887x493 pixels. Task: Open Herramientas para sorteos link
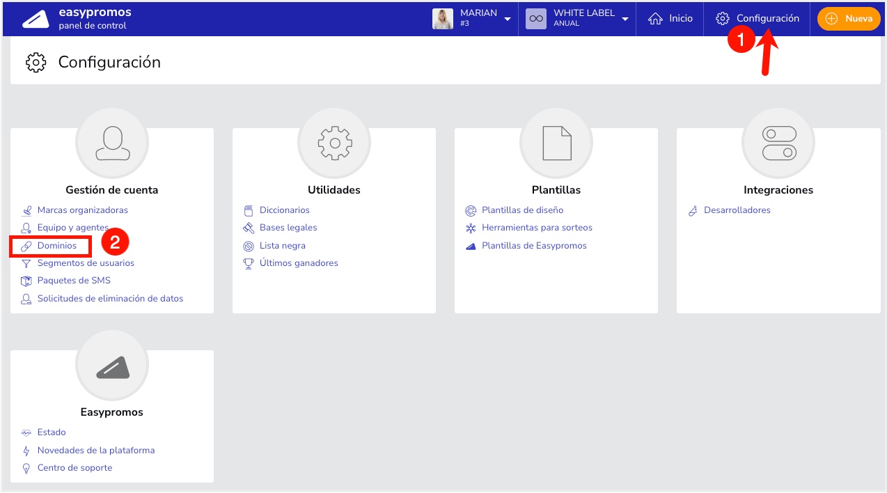[537, 228]
